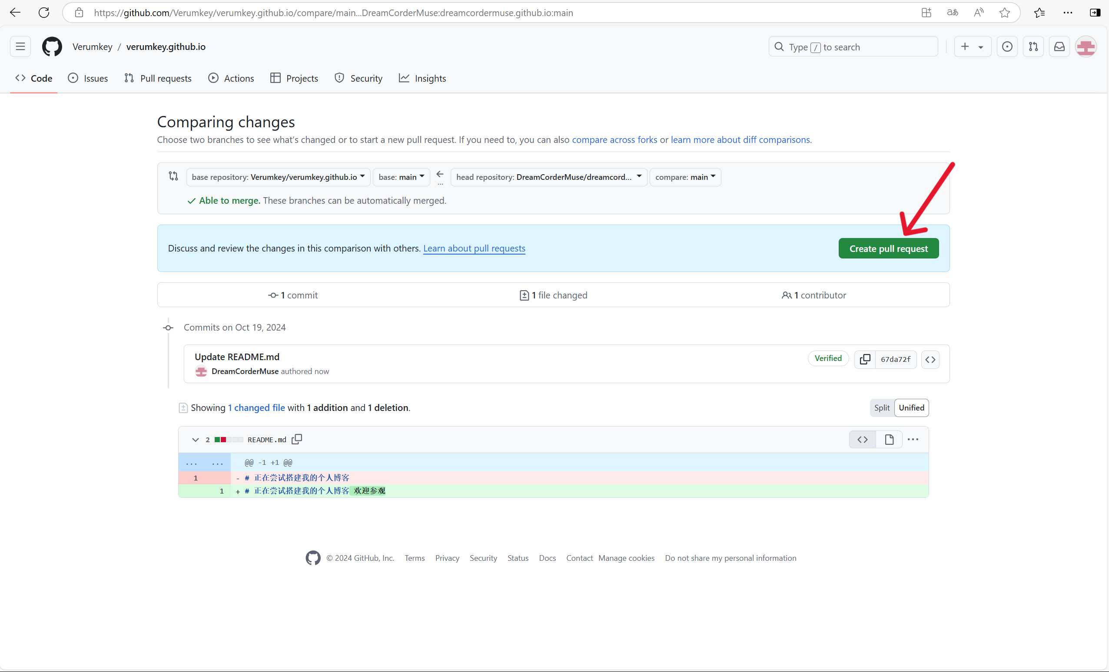This screenshot has width=1109, height=672.
Task: Open the Pull requests tab
Action: pyautogui.click(x=158, y=78)
